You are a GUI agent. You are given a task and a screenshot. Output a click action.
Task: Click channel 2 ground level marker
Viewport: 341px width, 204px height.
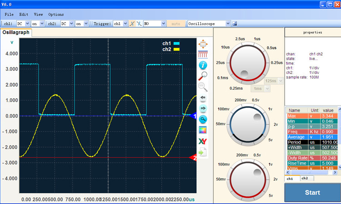point(193,158)
